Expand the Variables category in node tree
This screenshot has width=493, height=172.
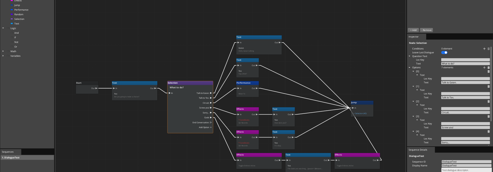[3, 56]
